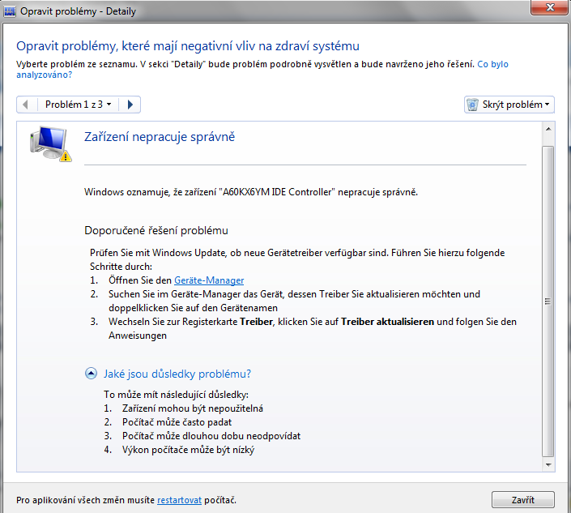Click the 'Zavřít' button

point(523,500)
